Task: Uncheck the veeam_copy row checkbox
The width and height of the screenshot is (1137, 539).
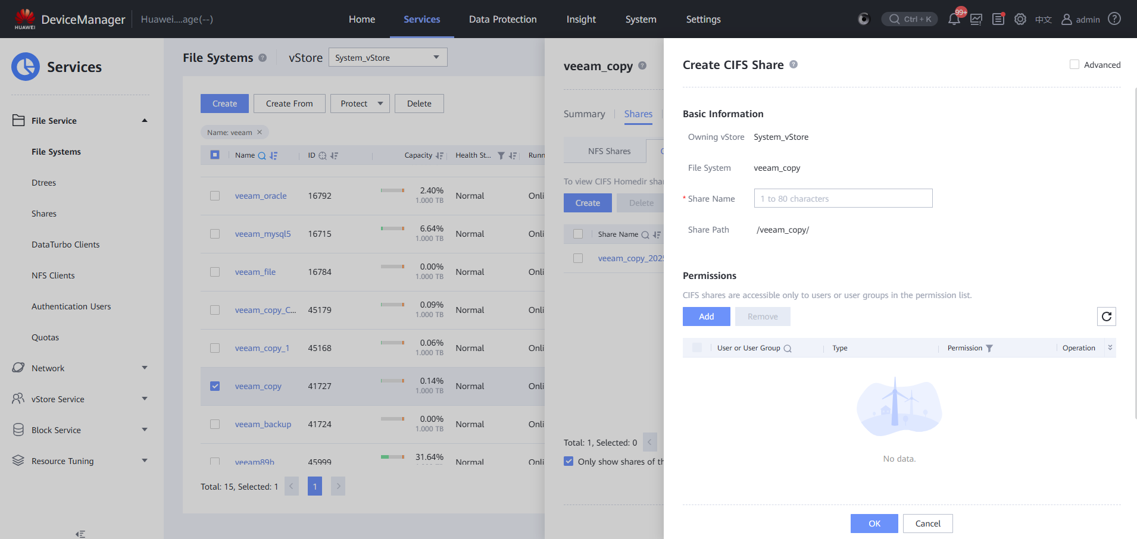Action: (215, 386)
